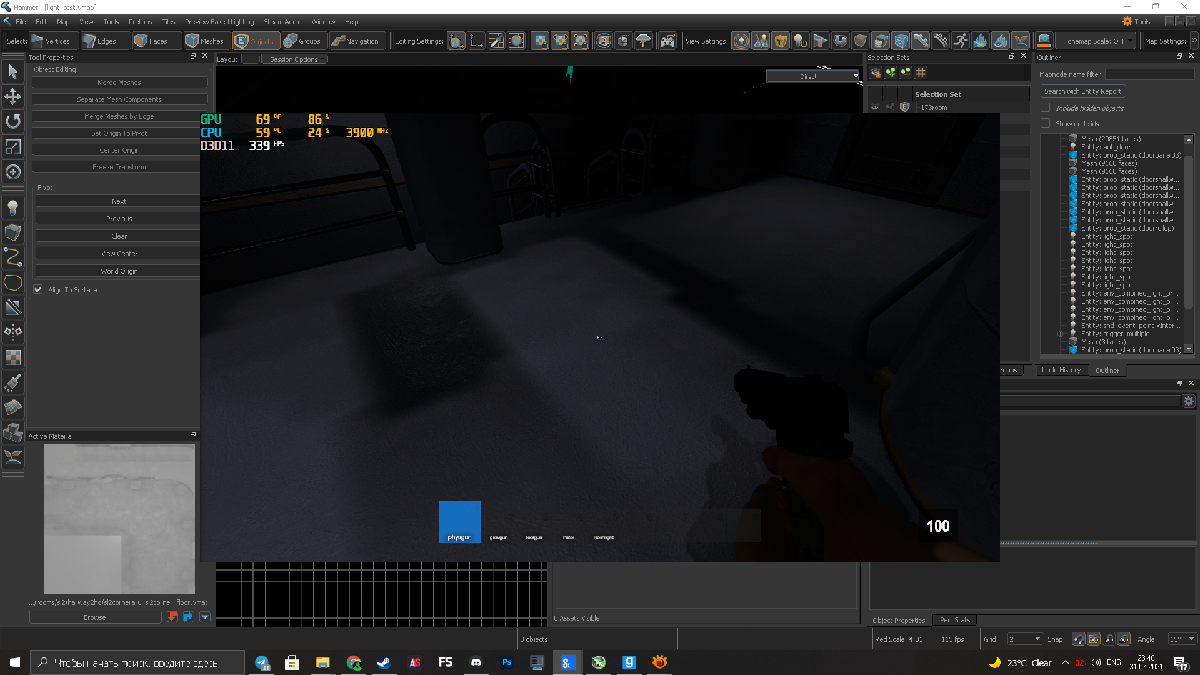The height and width of the screenshot is (675, 1200).
Task: Select the Move tool in the left toolbar
Action: (x=13, y=96)
